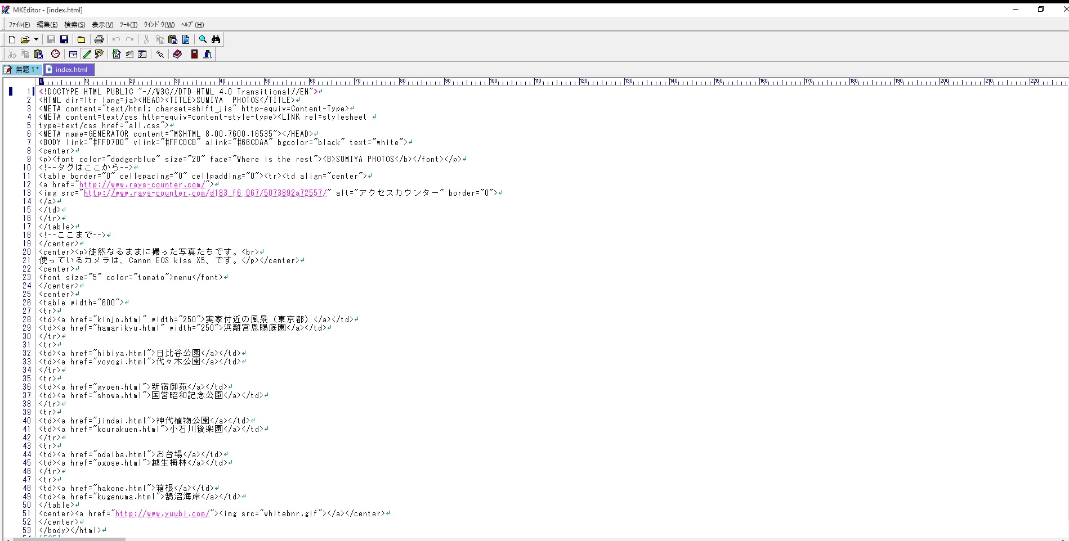Click the www.yuubi.com link on line 51
1069x541 pixels.
(x=163, y=513)
